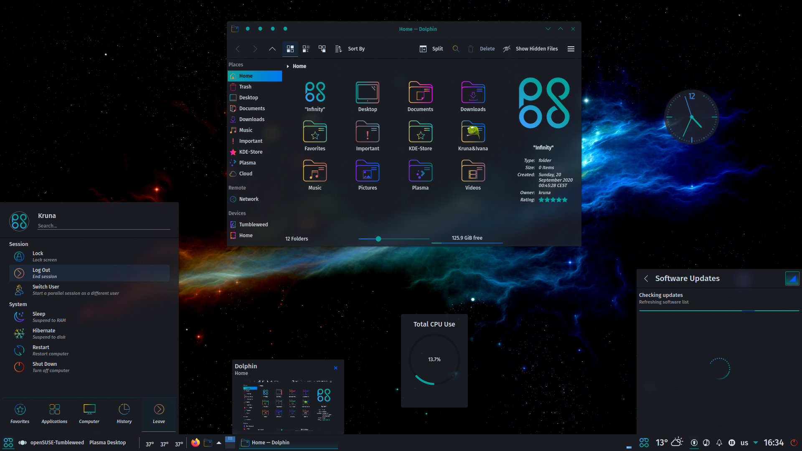Toggle Night Color from the system tray
Image resolution: width=802 pixels, height=451 pixels.
[706, 442]
